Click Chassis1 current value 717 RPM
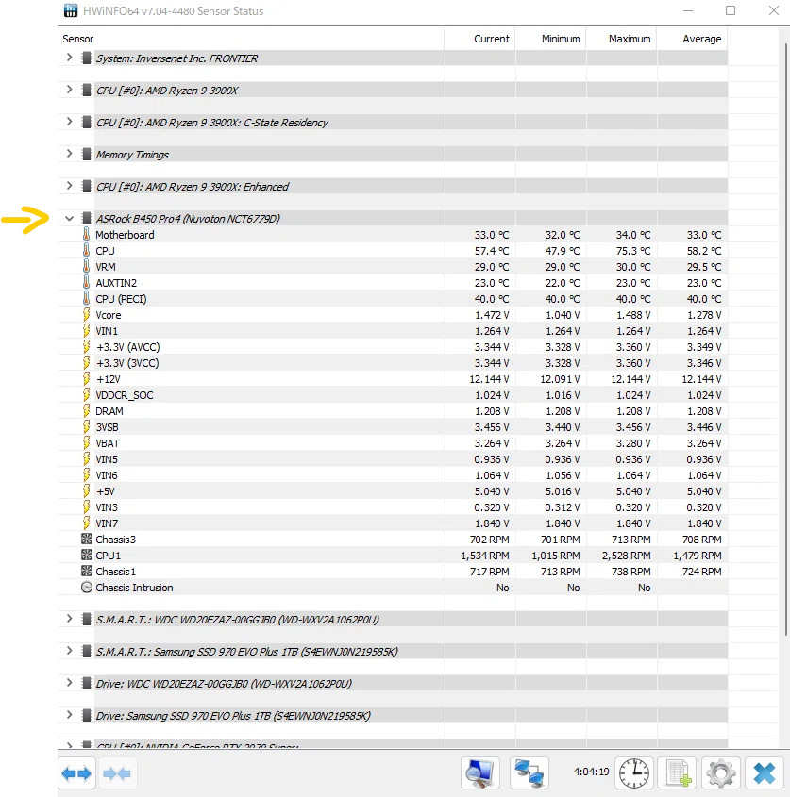Viewport: 790px width, 797px height. (489, 572)
